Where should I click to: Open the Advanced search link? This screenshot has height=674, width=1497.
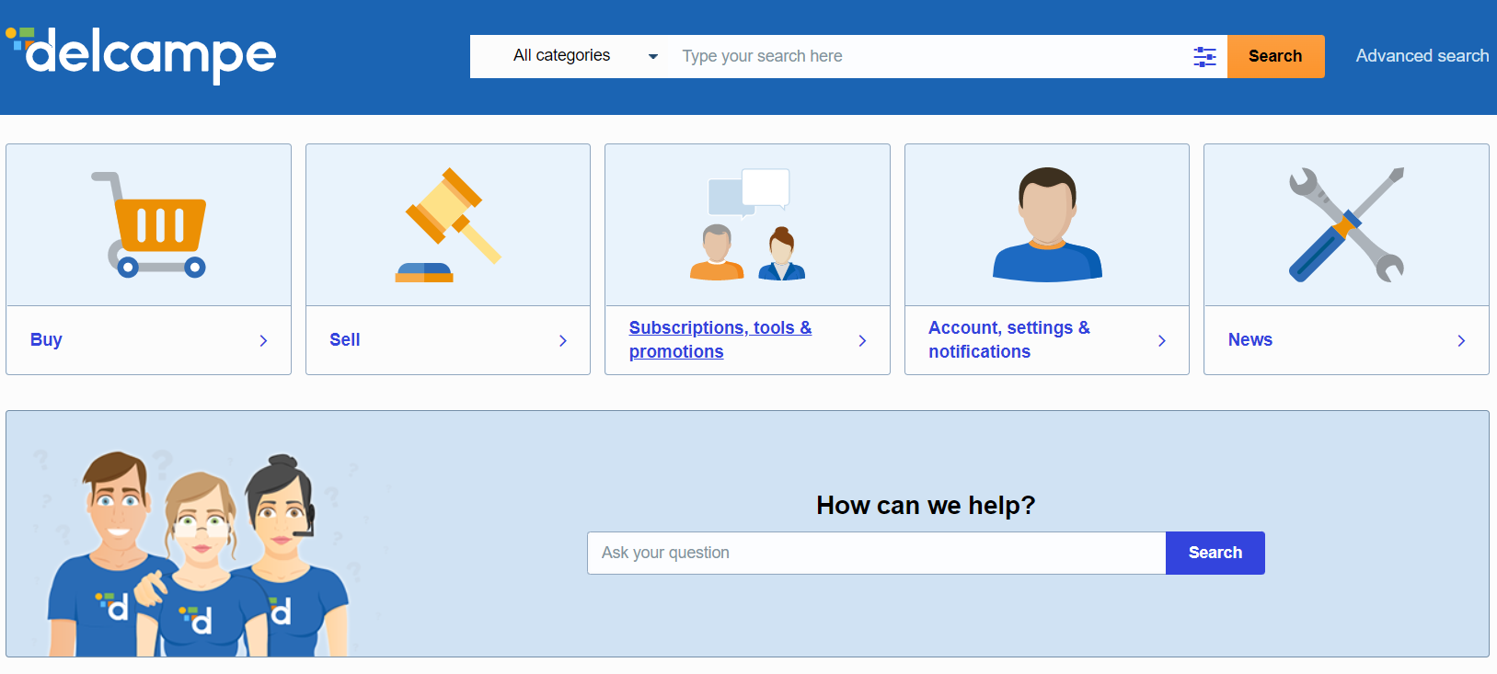click(1422, 56)
